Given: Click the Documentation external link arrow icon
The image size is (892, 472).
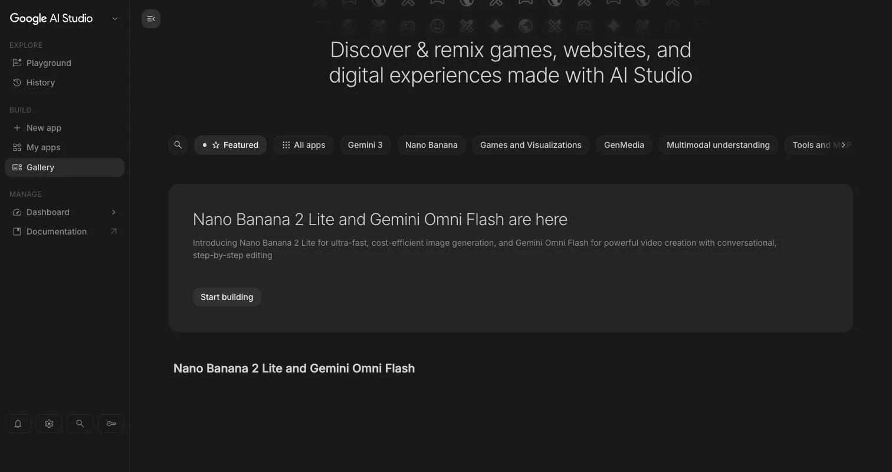Looking at the screenshot, I should click(x=113, y=232).
